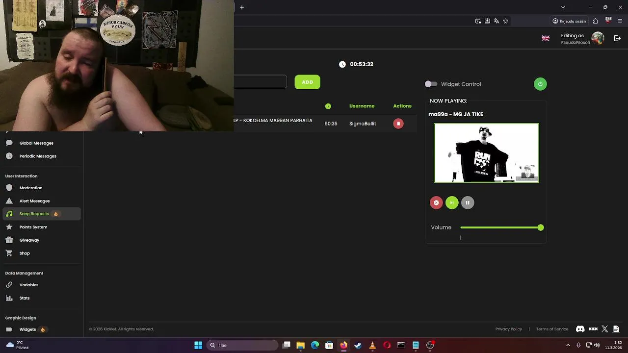Open Moderation settings

point(31,188)
